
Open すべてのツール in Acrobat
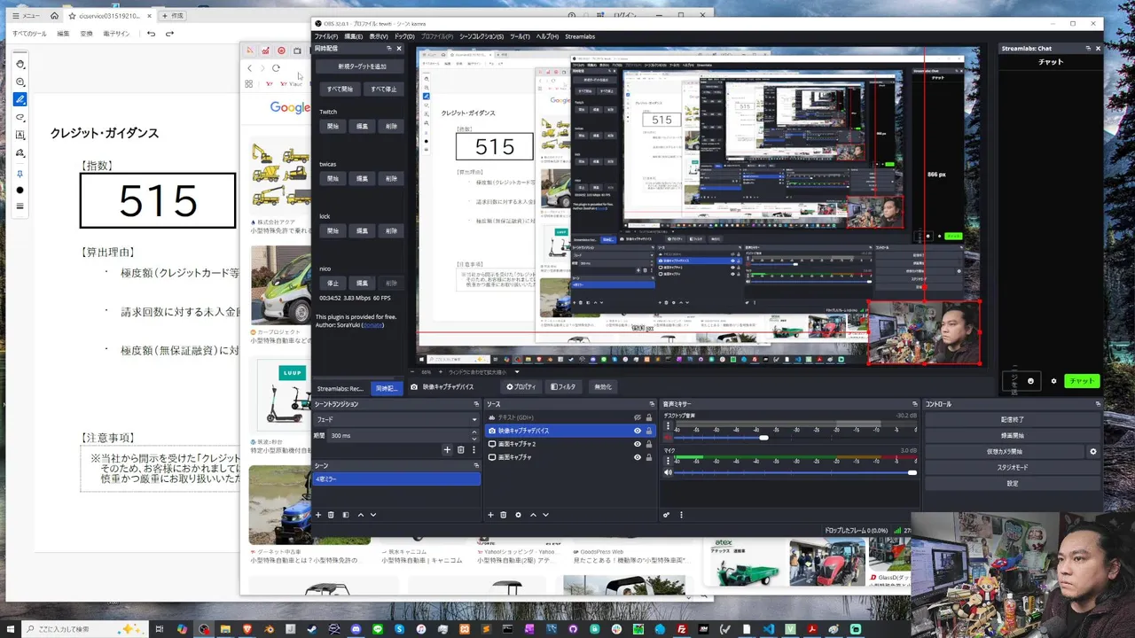(29, 34)
